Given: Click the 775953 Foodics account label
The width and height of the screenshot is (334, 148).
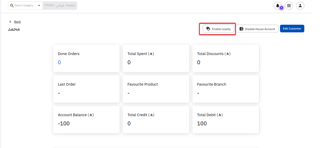Looking at the screenshot, I should click(x=60, y=6).
